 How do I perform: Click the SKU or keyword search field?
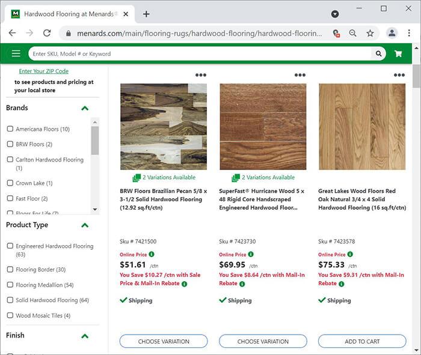[x=198, y=53]
